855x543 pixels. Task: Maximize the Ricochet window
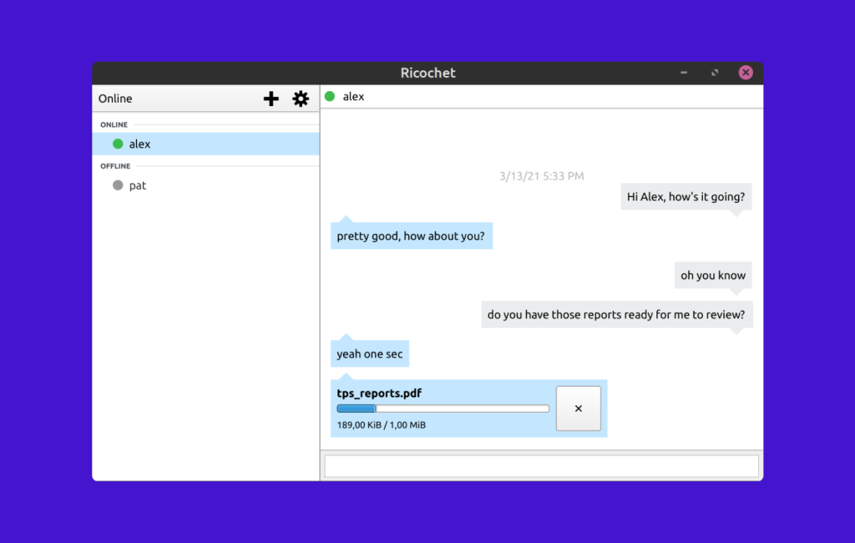pos(715,73)
